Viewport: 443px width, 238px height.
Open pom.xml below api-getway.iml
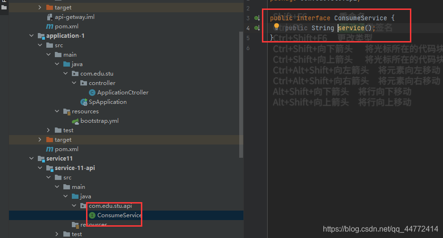(67, 26)
